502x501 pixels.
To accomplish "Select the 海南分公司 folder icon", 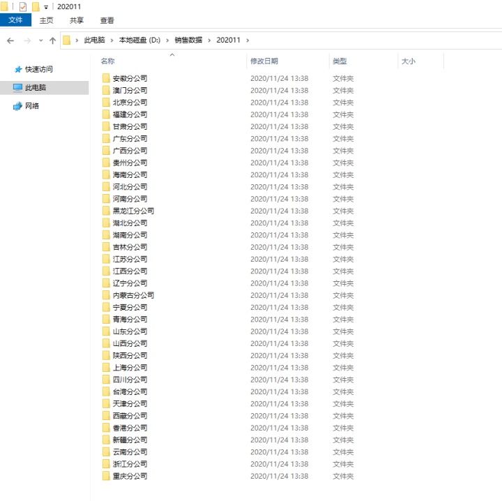I will point(106,174).
